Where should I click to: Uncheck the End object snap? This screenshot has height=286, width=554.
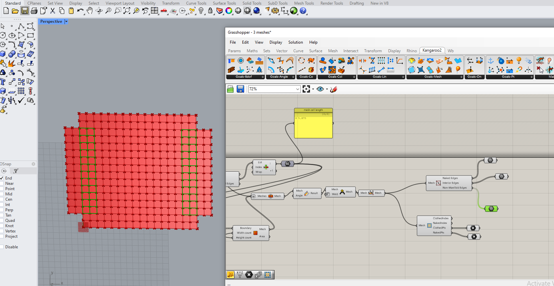click(x=2, y=178)
